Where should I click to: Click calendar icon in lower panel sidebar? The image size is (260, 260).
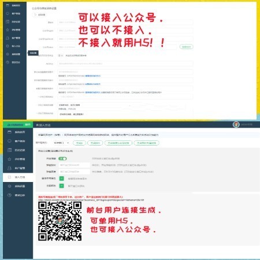coord(9,150)
